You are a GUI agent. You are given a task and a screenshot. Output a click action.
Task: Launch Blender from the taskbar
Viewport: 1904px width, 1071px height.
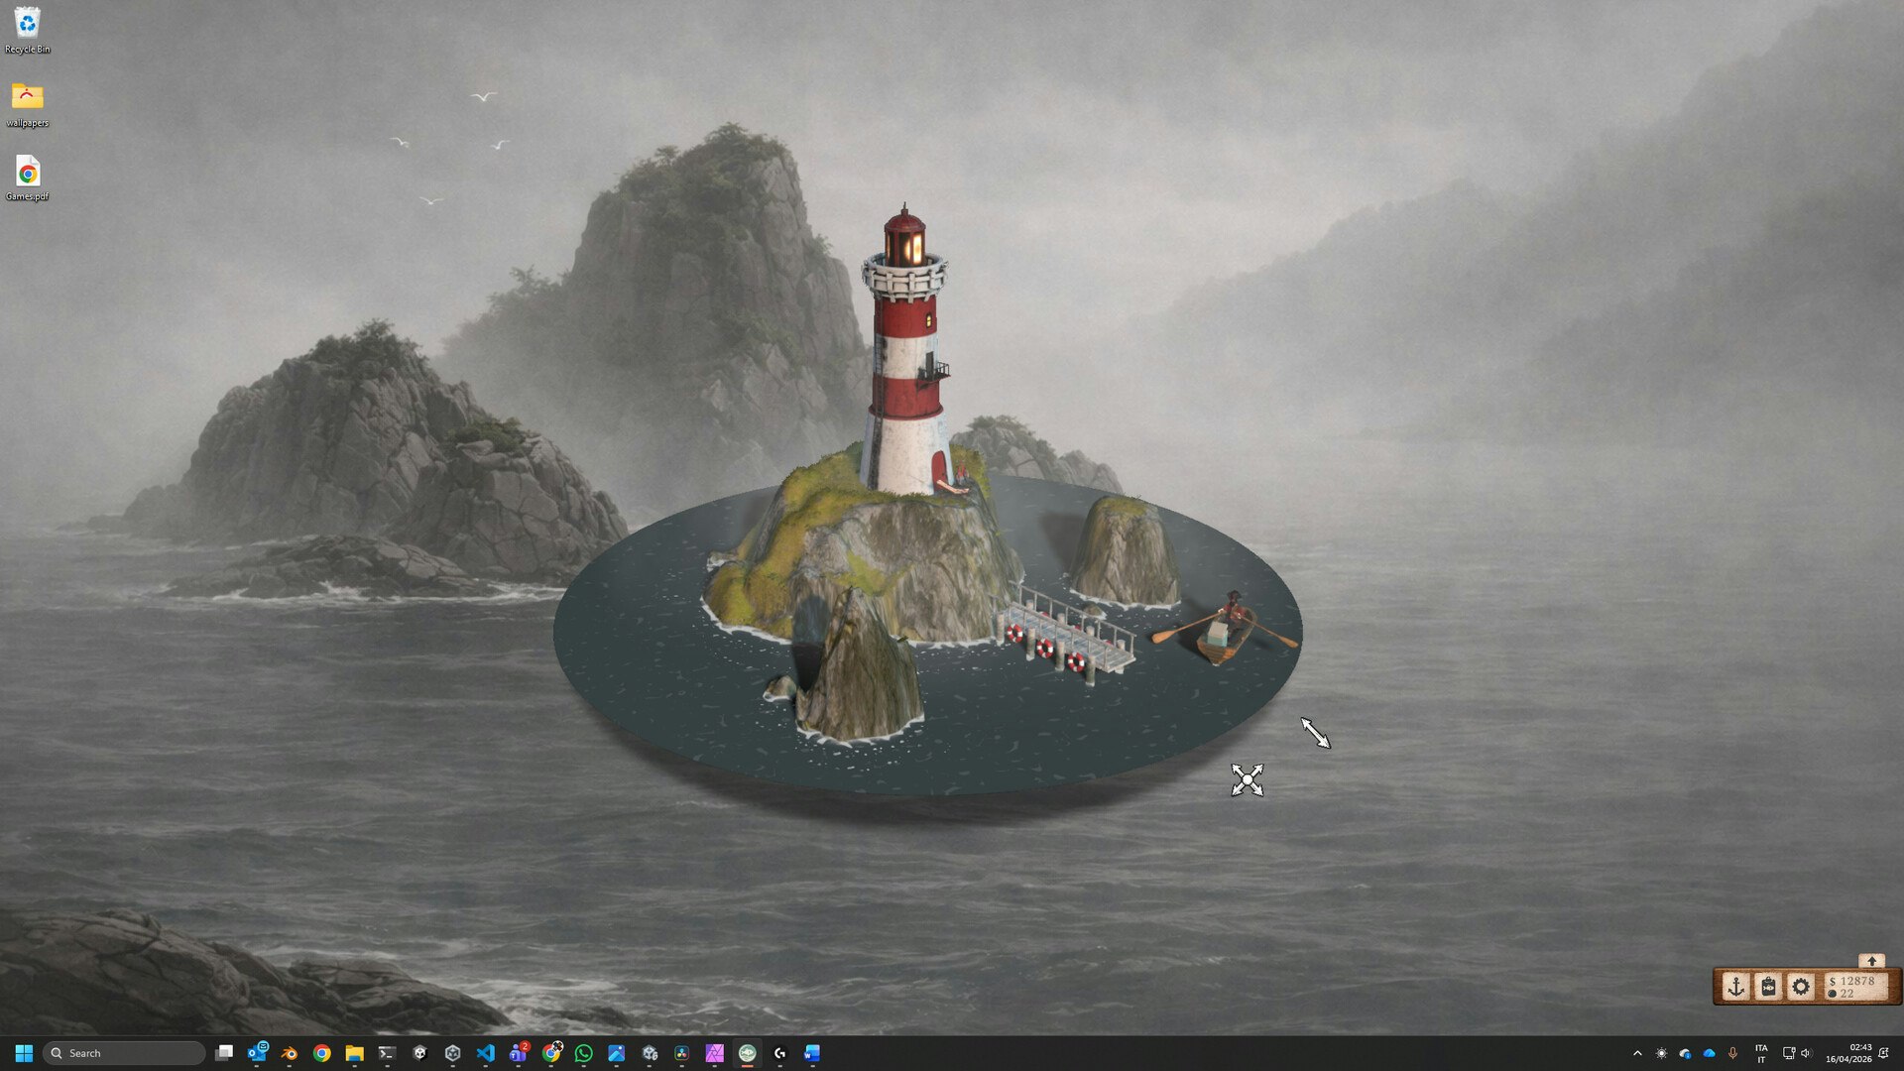[x=290, y=1053]
